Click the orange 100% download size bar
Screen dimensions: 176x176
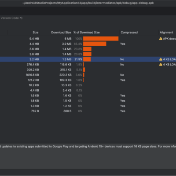101,39
